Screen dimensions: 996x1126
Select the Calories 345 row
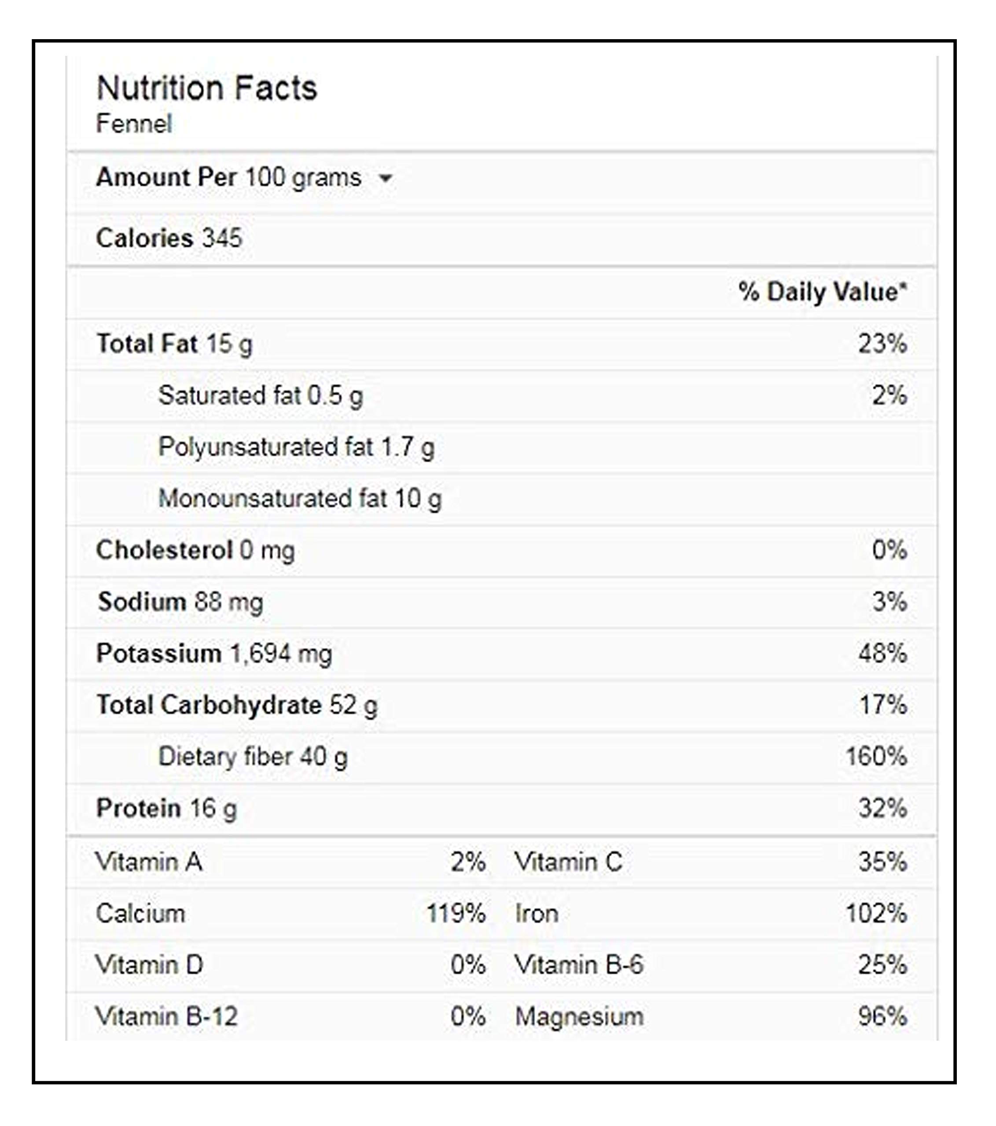(502, 238)
